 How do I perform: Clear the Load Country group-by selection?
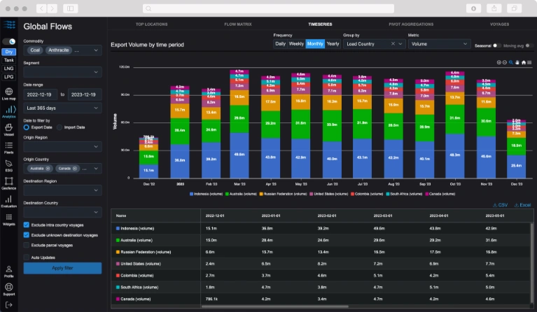[393, 44]
